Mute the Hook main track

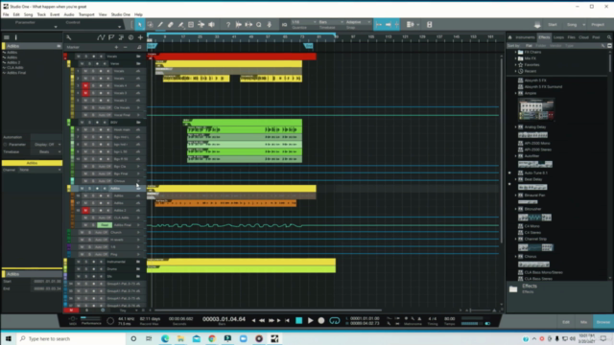point(85,129)
